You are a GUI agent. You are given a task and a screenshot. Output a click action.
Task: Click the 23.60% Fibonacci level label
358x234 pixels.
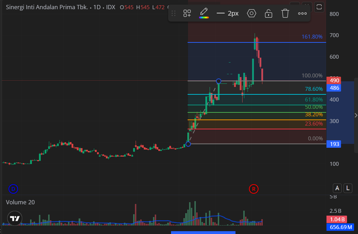(314, 124)
